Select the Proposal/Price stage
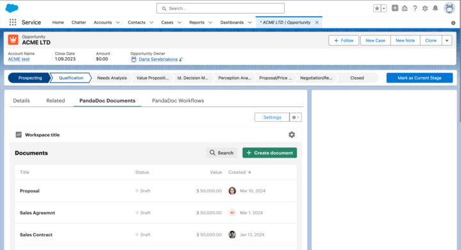This screenshot has width=461, height=250. tap(275, 78)
